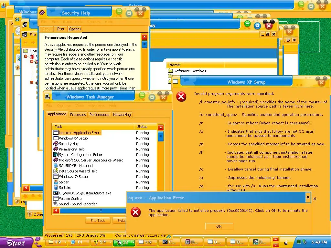
Task: Collapse the tree node beside the red X icon
Action: [26, 56]
